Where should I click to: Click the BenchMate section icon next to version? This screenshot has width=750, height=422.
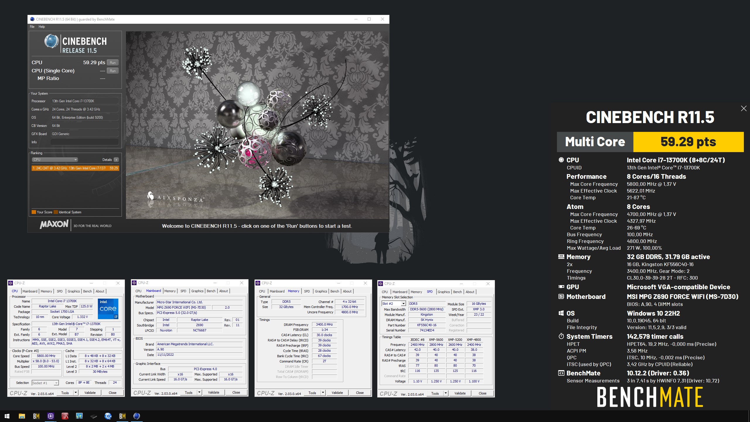pos(561,373)
